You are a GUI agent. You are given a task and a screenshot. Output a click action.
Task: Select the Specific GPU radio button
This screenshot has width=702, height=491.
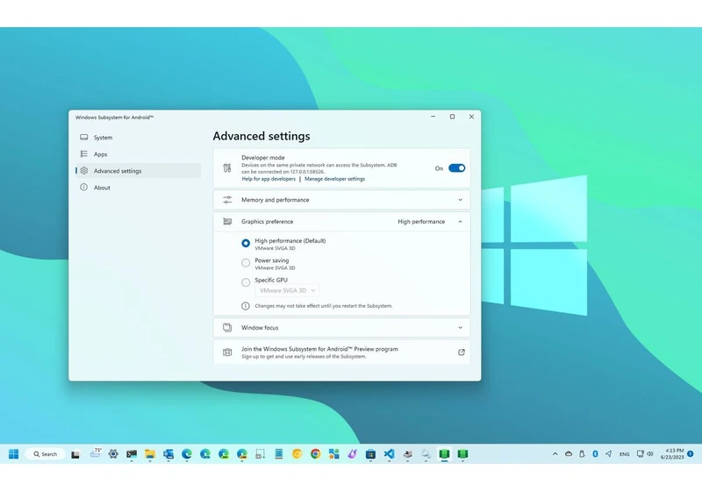tap(246, 282)
